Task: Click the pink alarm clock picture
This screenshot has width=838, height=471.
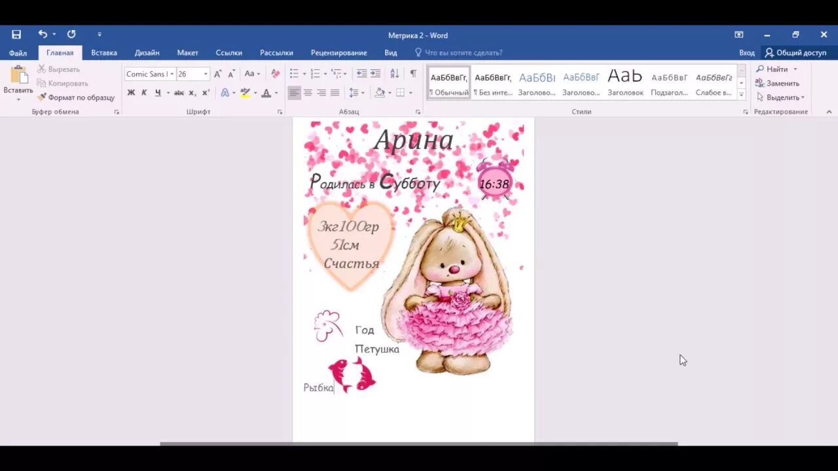Action: point(494,179)
